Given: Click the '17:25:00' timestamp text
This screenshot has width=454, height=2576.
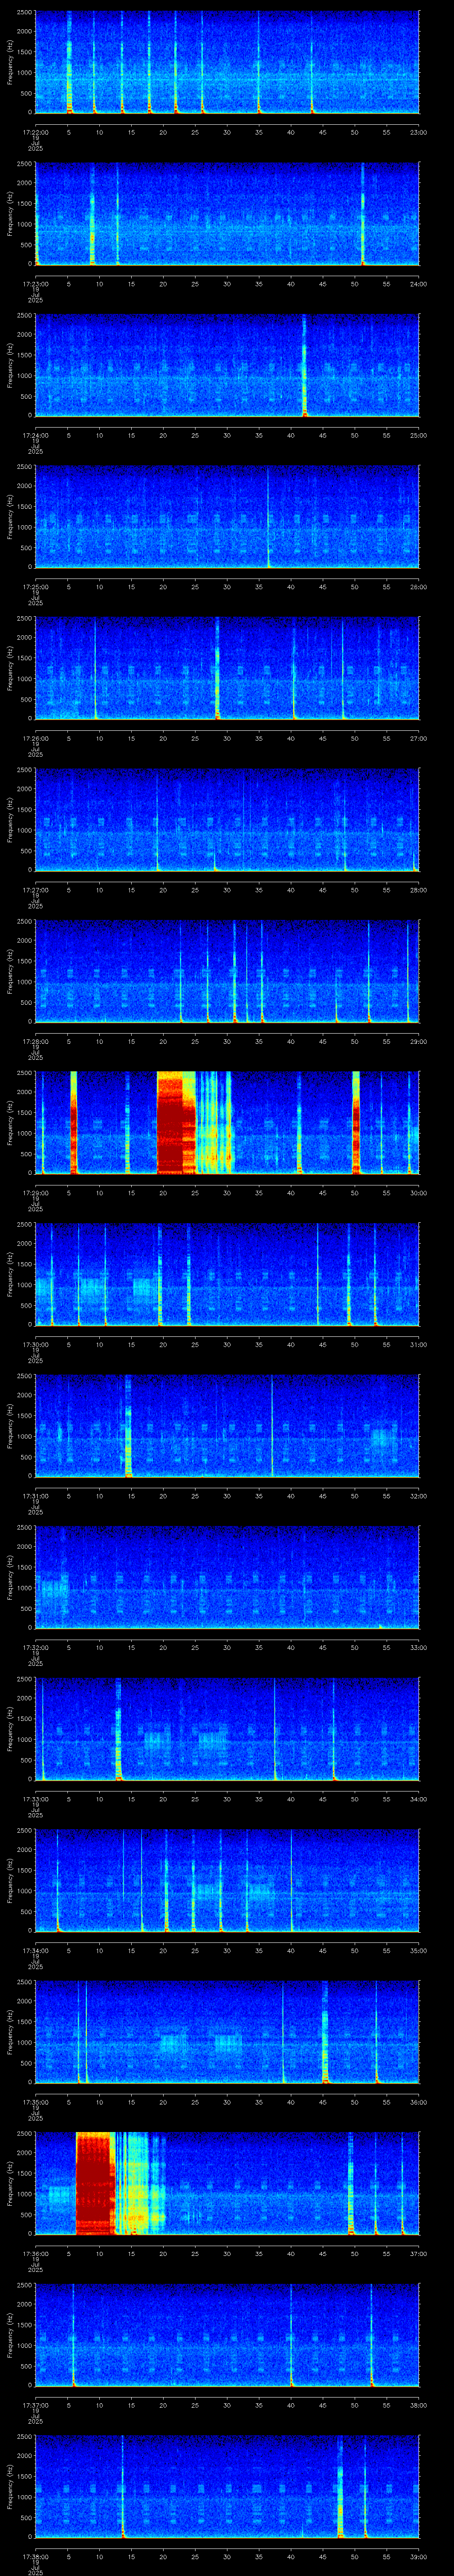Looking at the screenshot, I should pyautogui.click(x=35, y=586).
